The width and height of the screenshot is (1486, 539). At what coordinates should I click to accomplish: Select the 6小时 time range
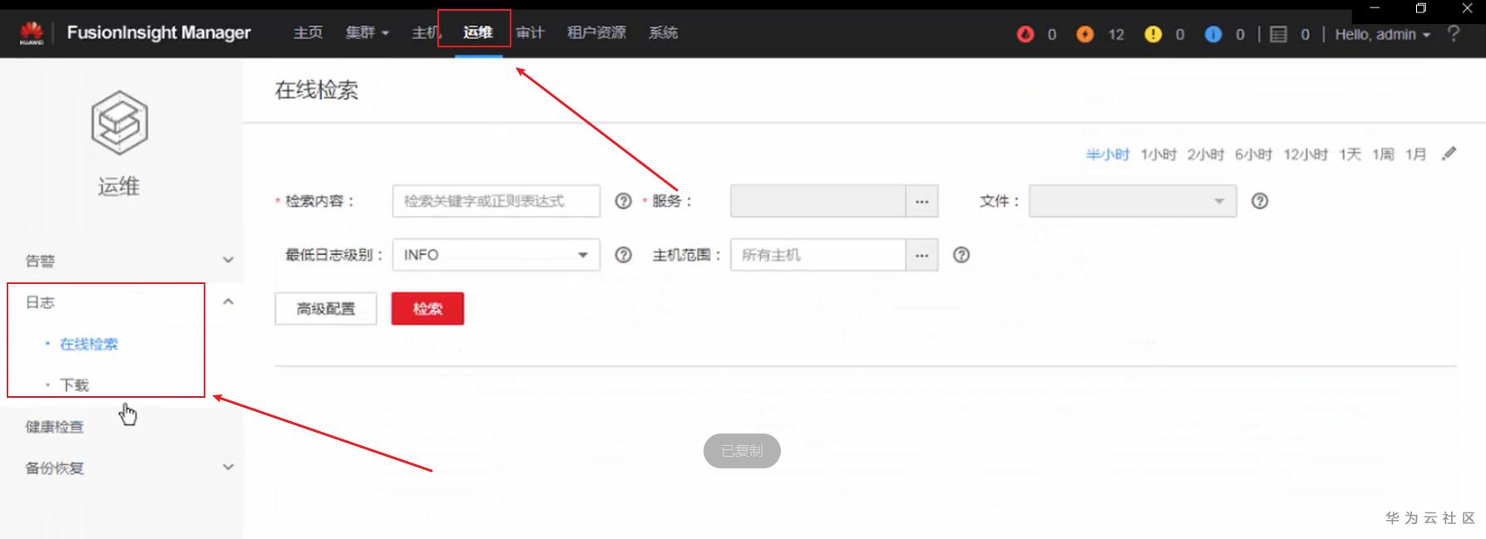click(1254, 154)
